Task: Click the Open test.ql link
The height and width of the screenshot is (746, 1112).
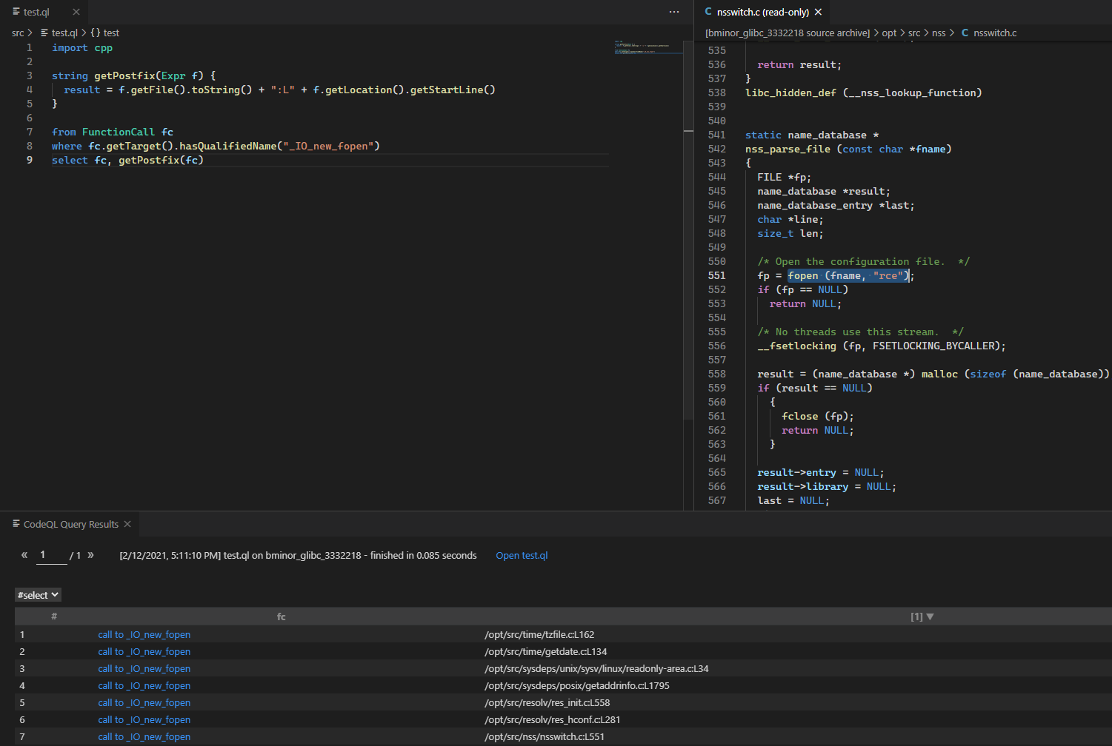Action: pyautogui.click(x=522, y=555)
